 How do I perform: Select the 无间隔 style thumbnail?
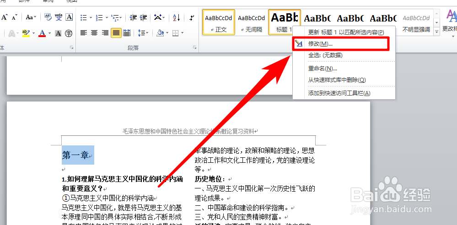pos(252,22)
